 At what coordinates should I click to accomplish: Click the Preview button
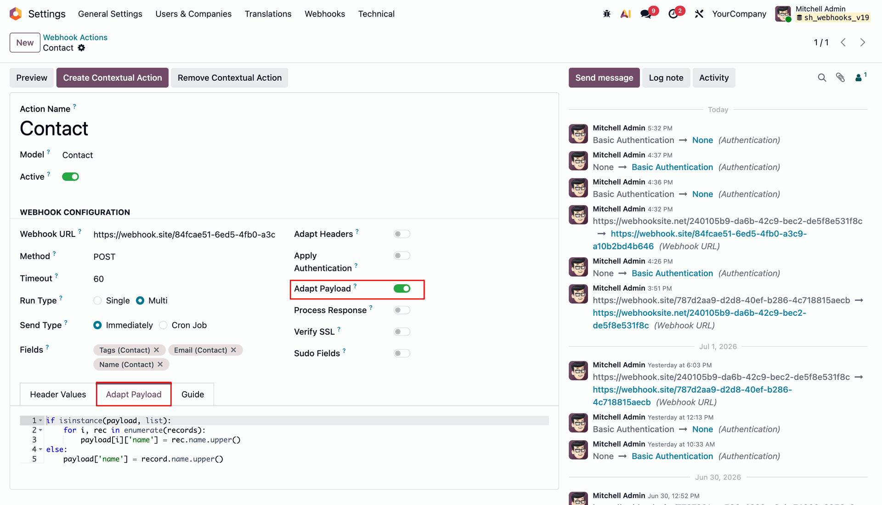(x=32, y=78)
